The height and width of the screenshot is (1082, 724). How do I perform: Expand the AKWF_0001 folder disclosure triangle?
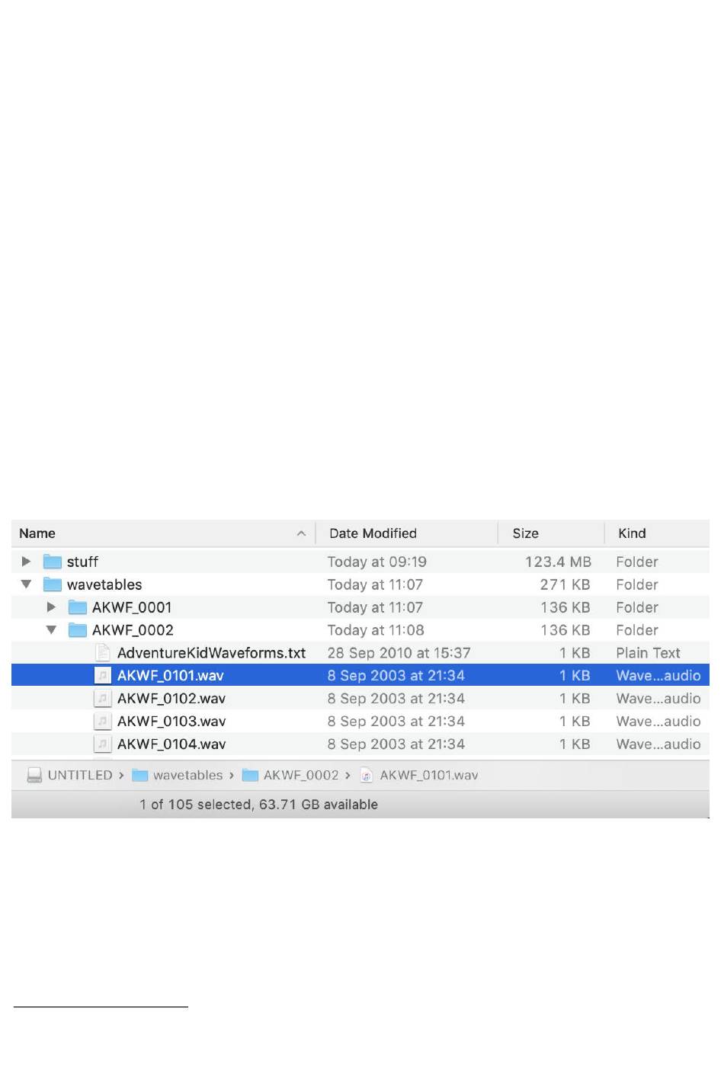click(51, 607)
